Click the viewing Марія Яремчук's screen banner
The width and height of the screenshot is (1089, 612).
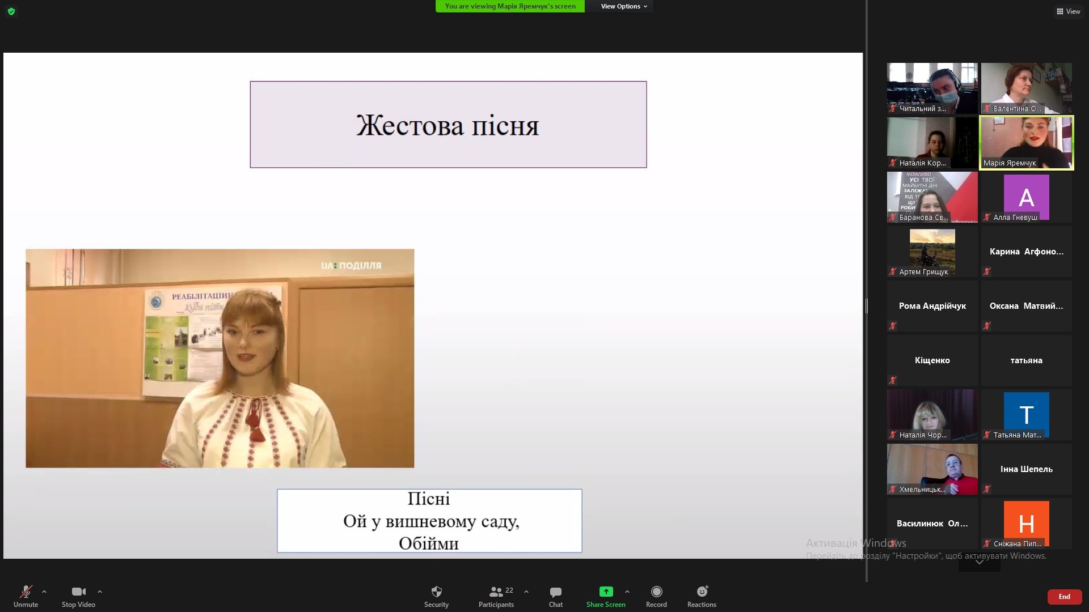(510, 6)
